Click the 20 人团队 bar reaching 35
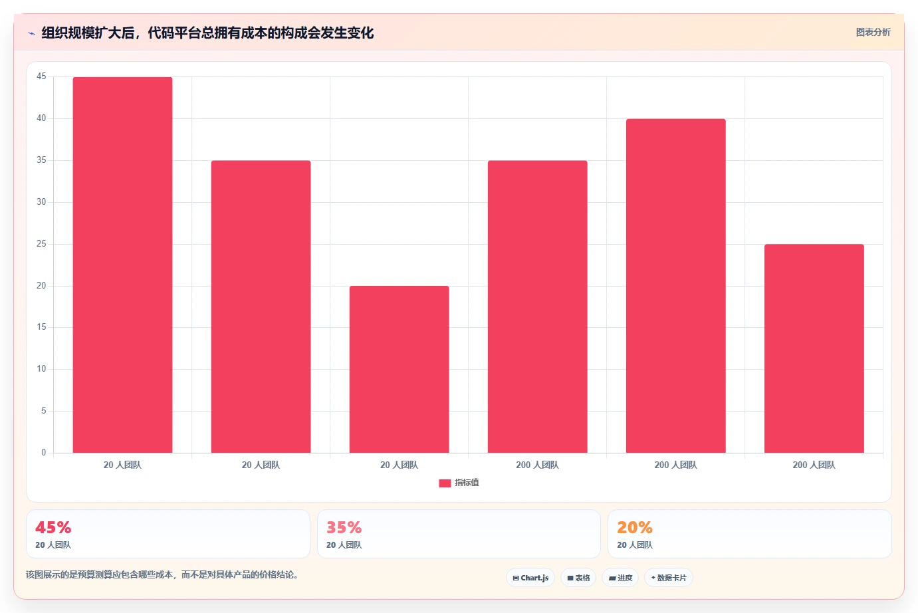Viewport: 918px width, 613px height. pos(261,307)
